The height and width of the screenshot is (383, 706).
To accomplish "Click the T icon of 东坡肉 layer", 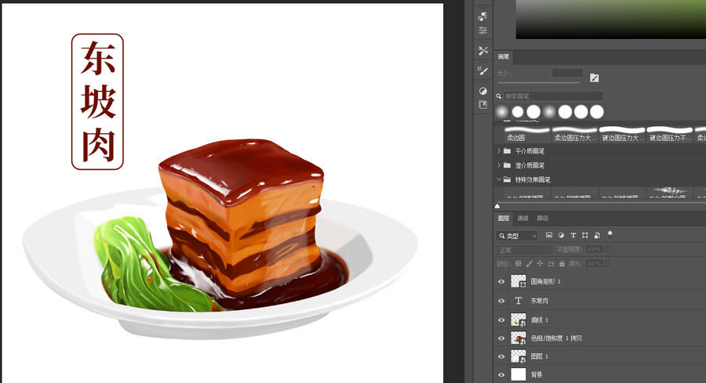I will 519,300.
